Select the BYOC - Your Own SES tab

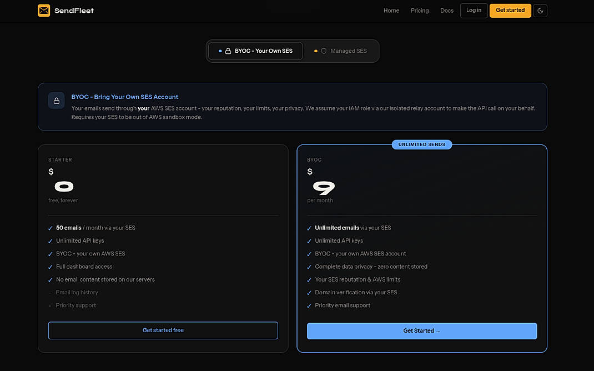[x=255, y=51]
